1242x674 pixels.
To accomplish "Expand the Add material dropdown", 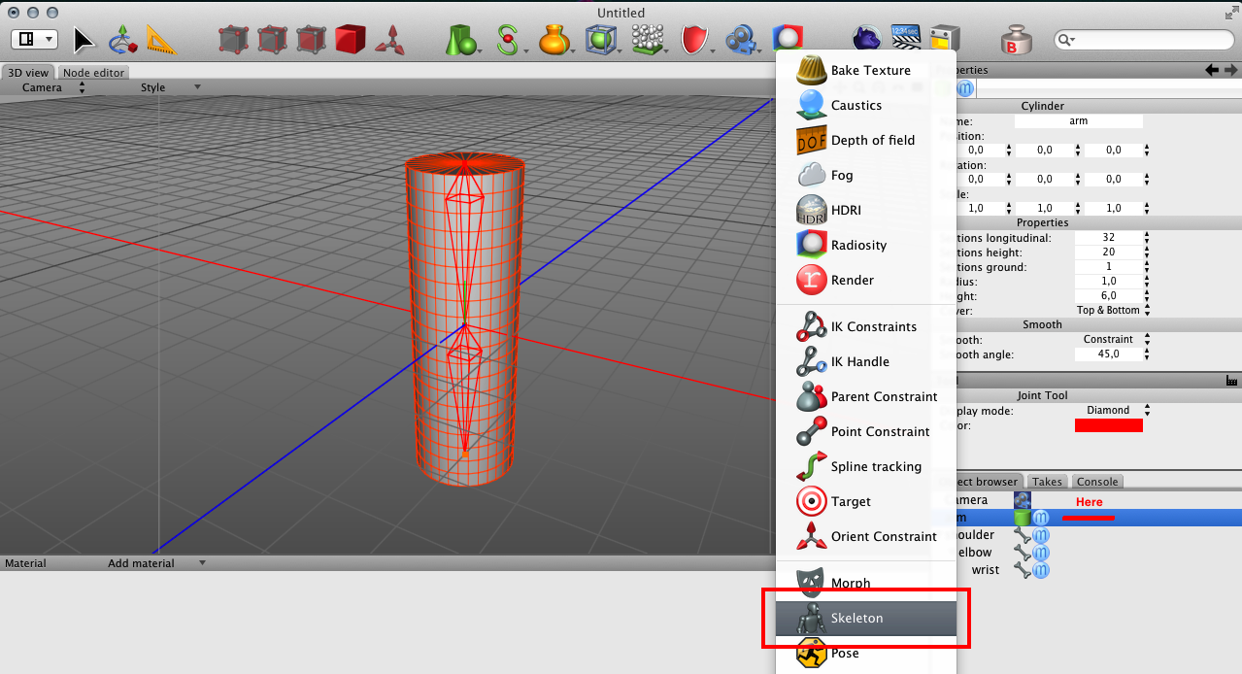I will coord(155,563).
